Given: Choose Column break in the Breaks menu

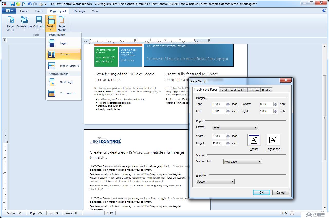Looking at the screenshot, I should tap(63, 54).
